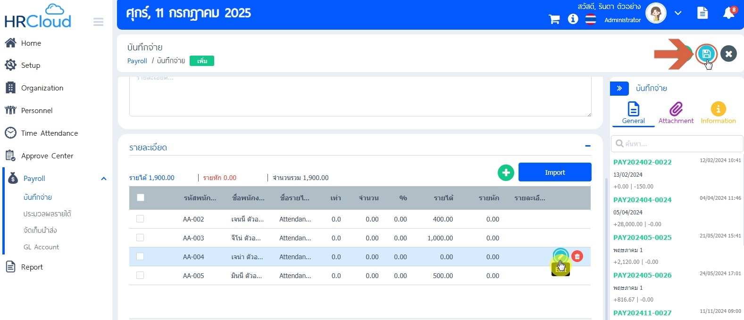The image size is (744, 320).
Task: Switch to the Attachment tab
Action: point(676,113)
